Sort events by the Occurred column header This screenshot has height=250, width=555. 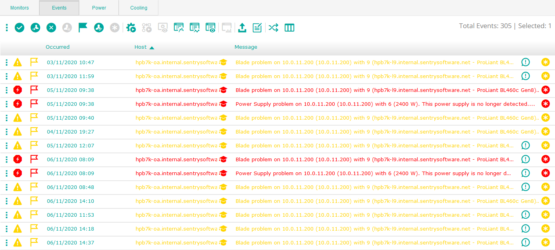pos(57,47)
